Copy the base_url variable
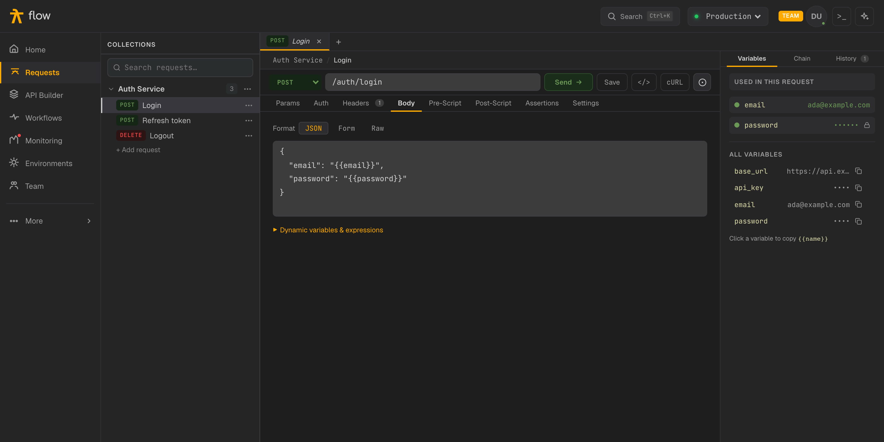Image resolution: width=884 pixels, height=442 pixels. point(858,171)
